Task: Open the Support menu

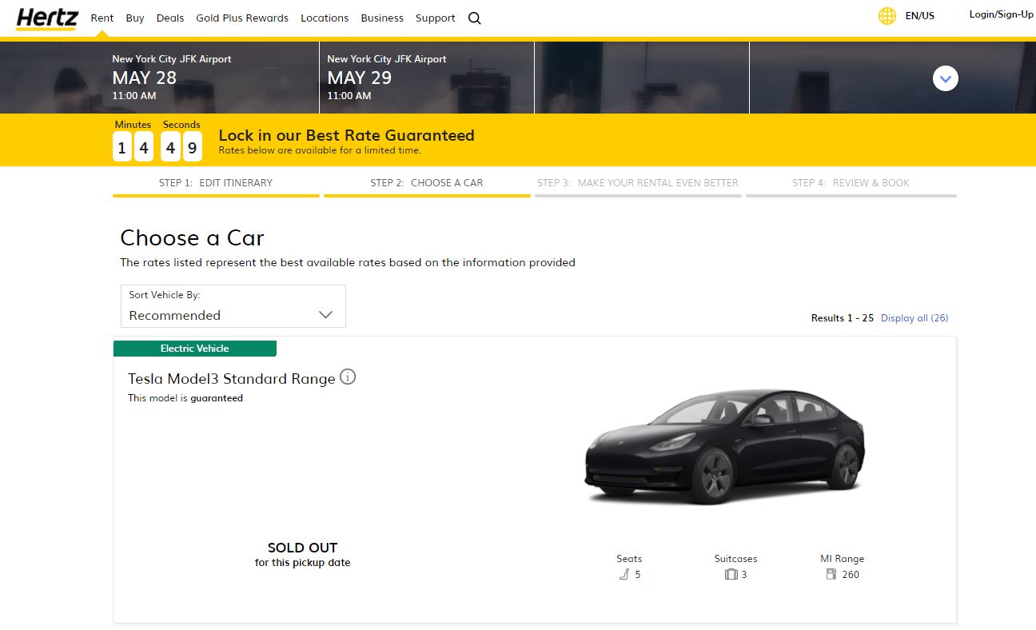Action: (436, 18)
